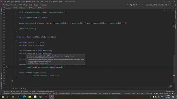Image resolution: width=177 pixels, height=99 pixels.
Task: Open the Edit menu
Action: (9, 2)
